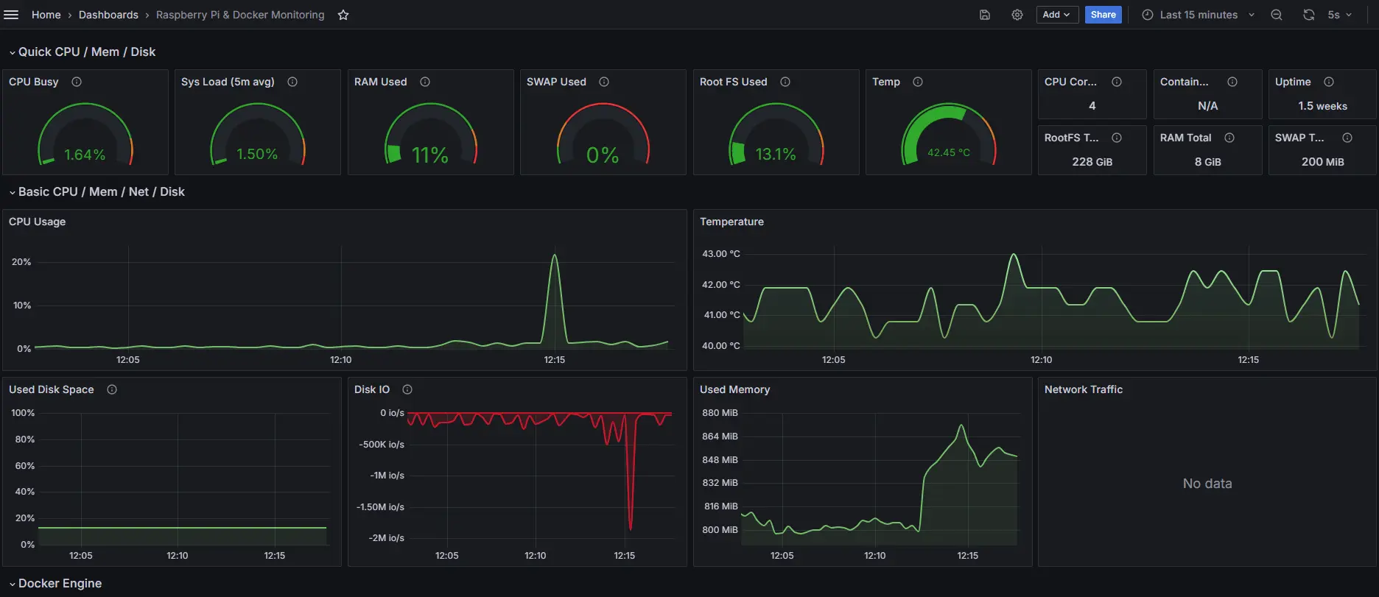The height and width of the screenshot is (597, 1379).
Task: Show info icon for CPU Cores panel
Action: [1117, 82]
